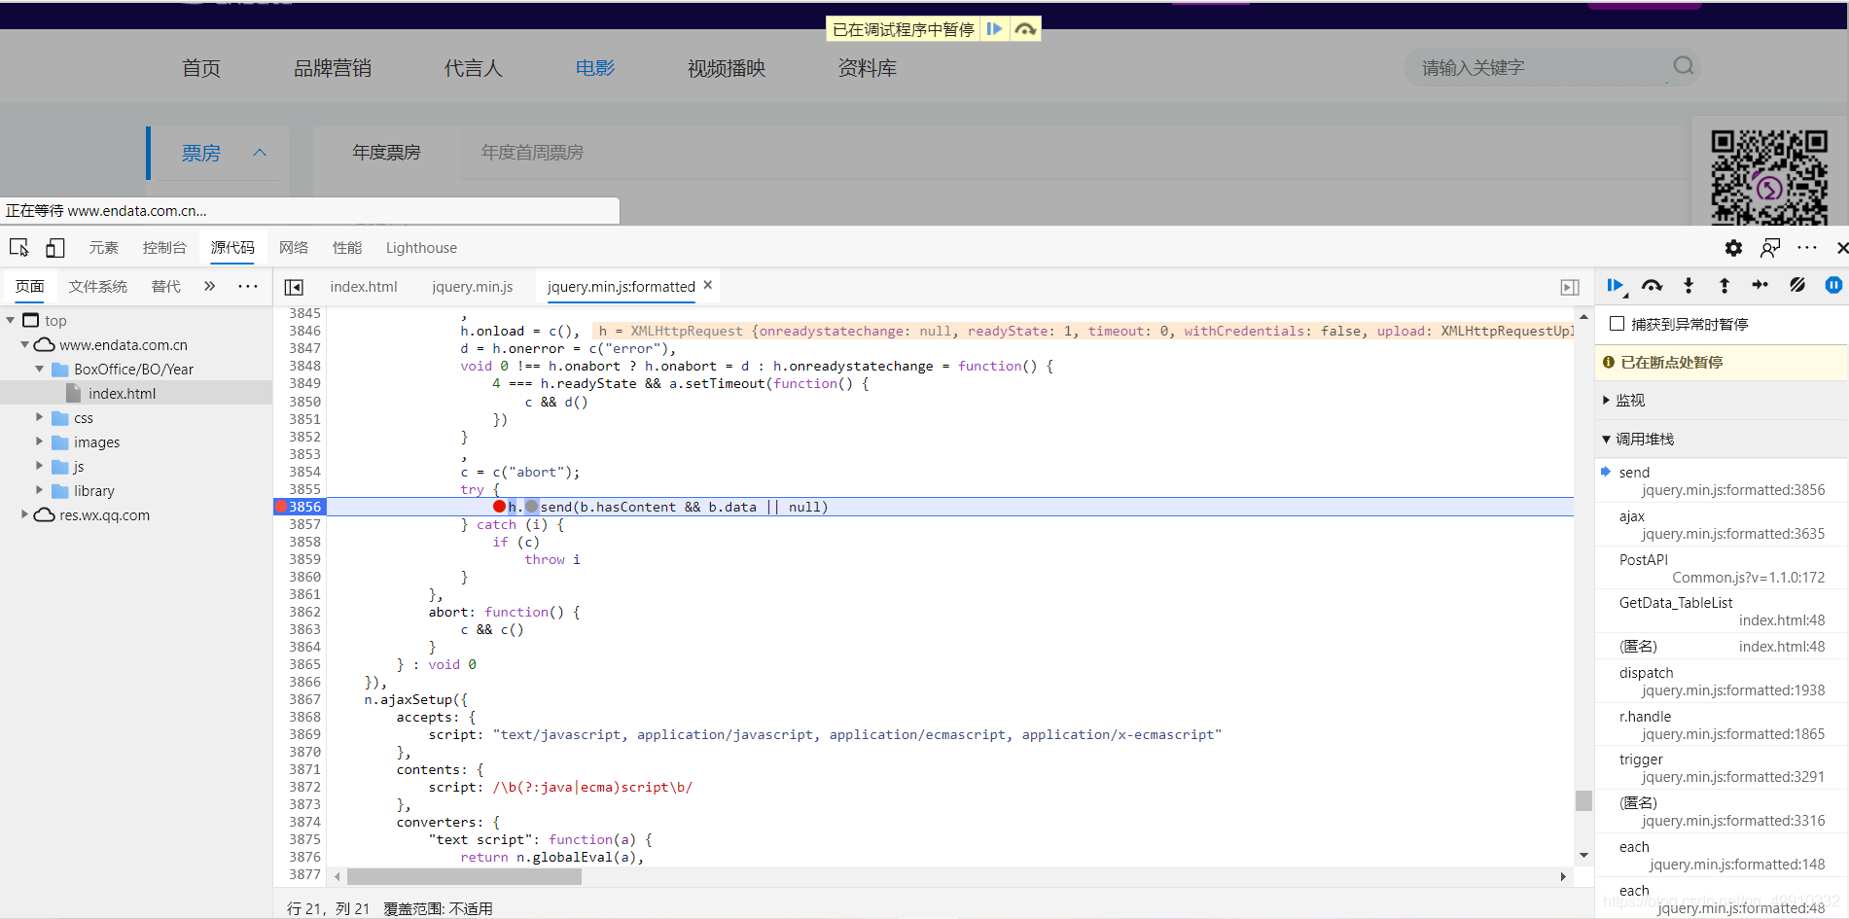This screenshot has width=1849, height=919.
Task: Enable pause on caught exceptions checkbox
Action: tap(1617, 324)
